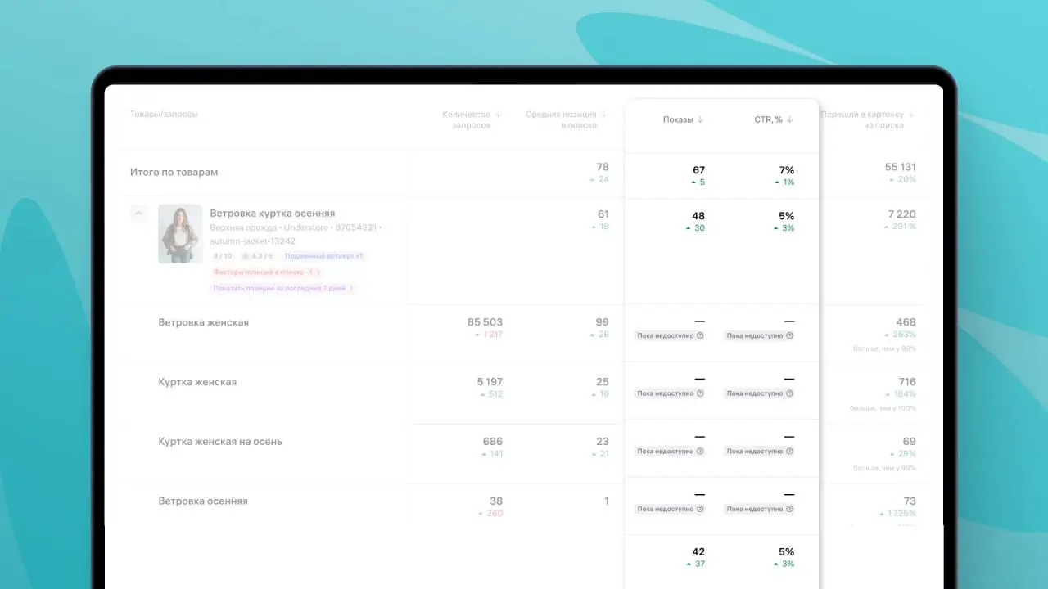Open CTR help icon in Ветровка женская row
Viewport: 1048px width, 589px height.
[x=789, y=335]
